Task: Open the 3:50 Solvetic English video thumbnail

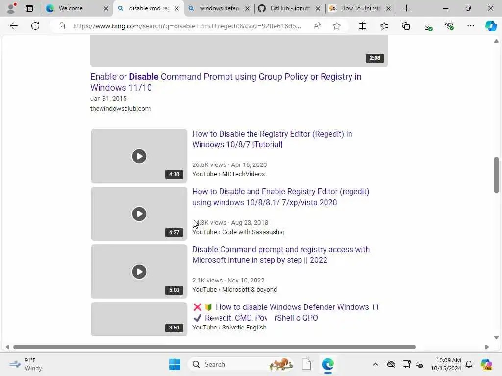Action: 139,319
